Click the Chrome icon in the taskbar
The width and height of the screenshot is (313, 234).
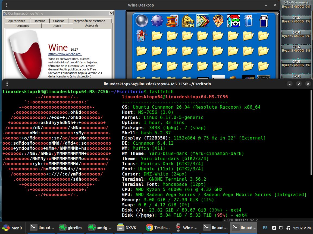coord(149,228)
